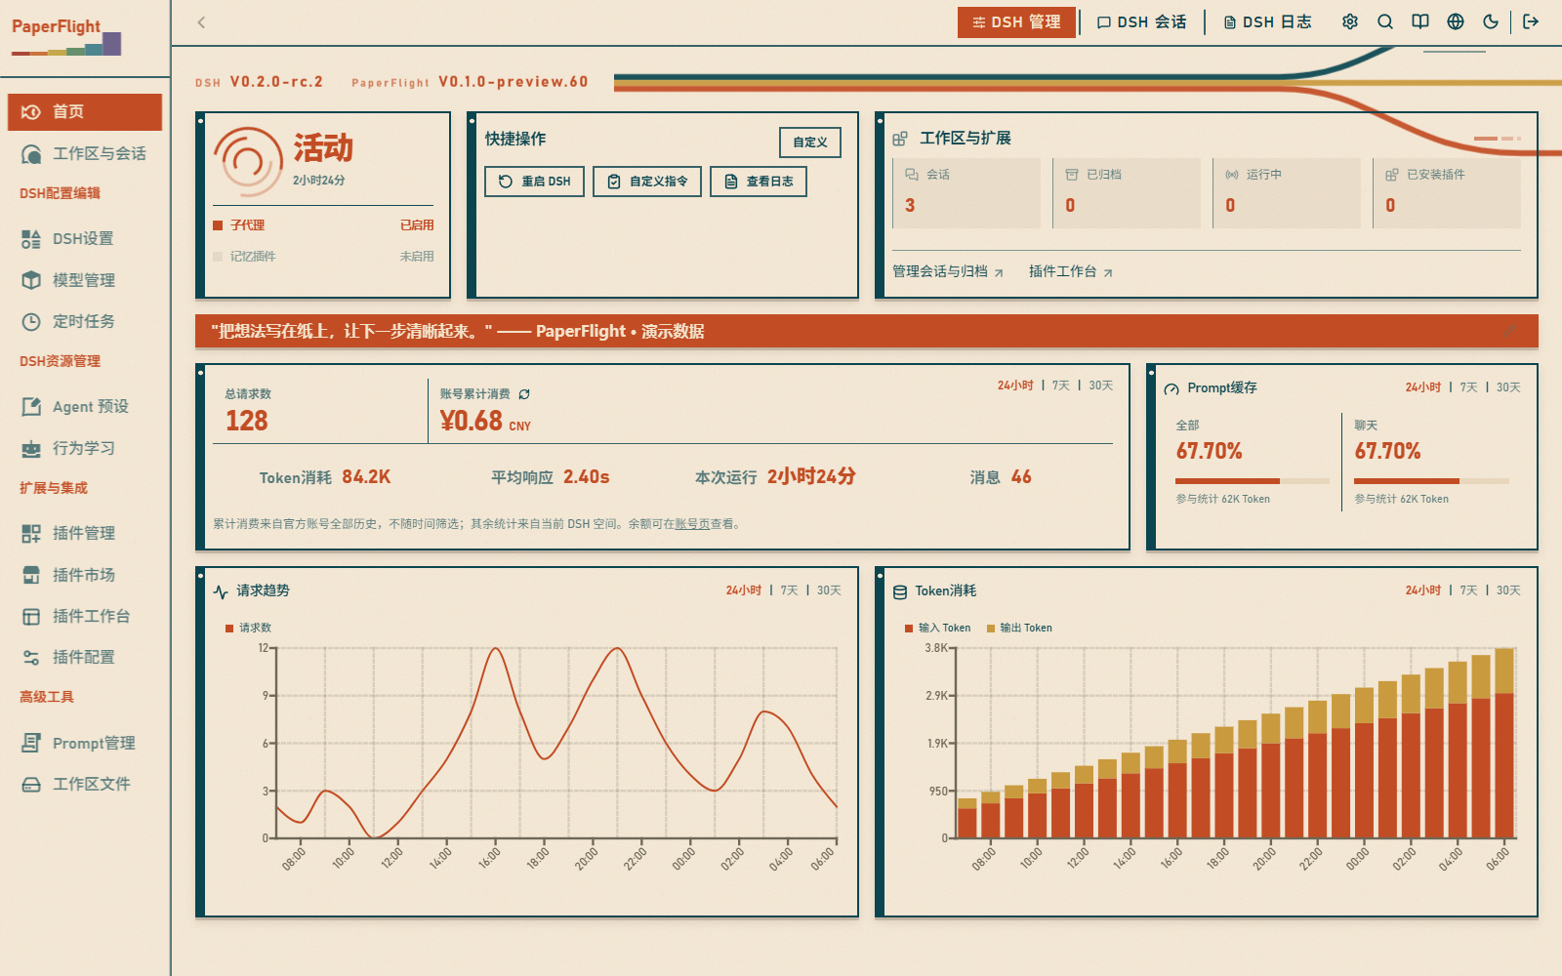Open the documentation book icon
1562x976 pixels.
1420,21
